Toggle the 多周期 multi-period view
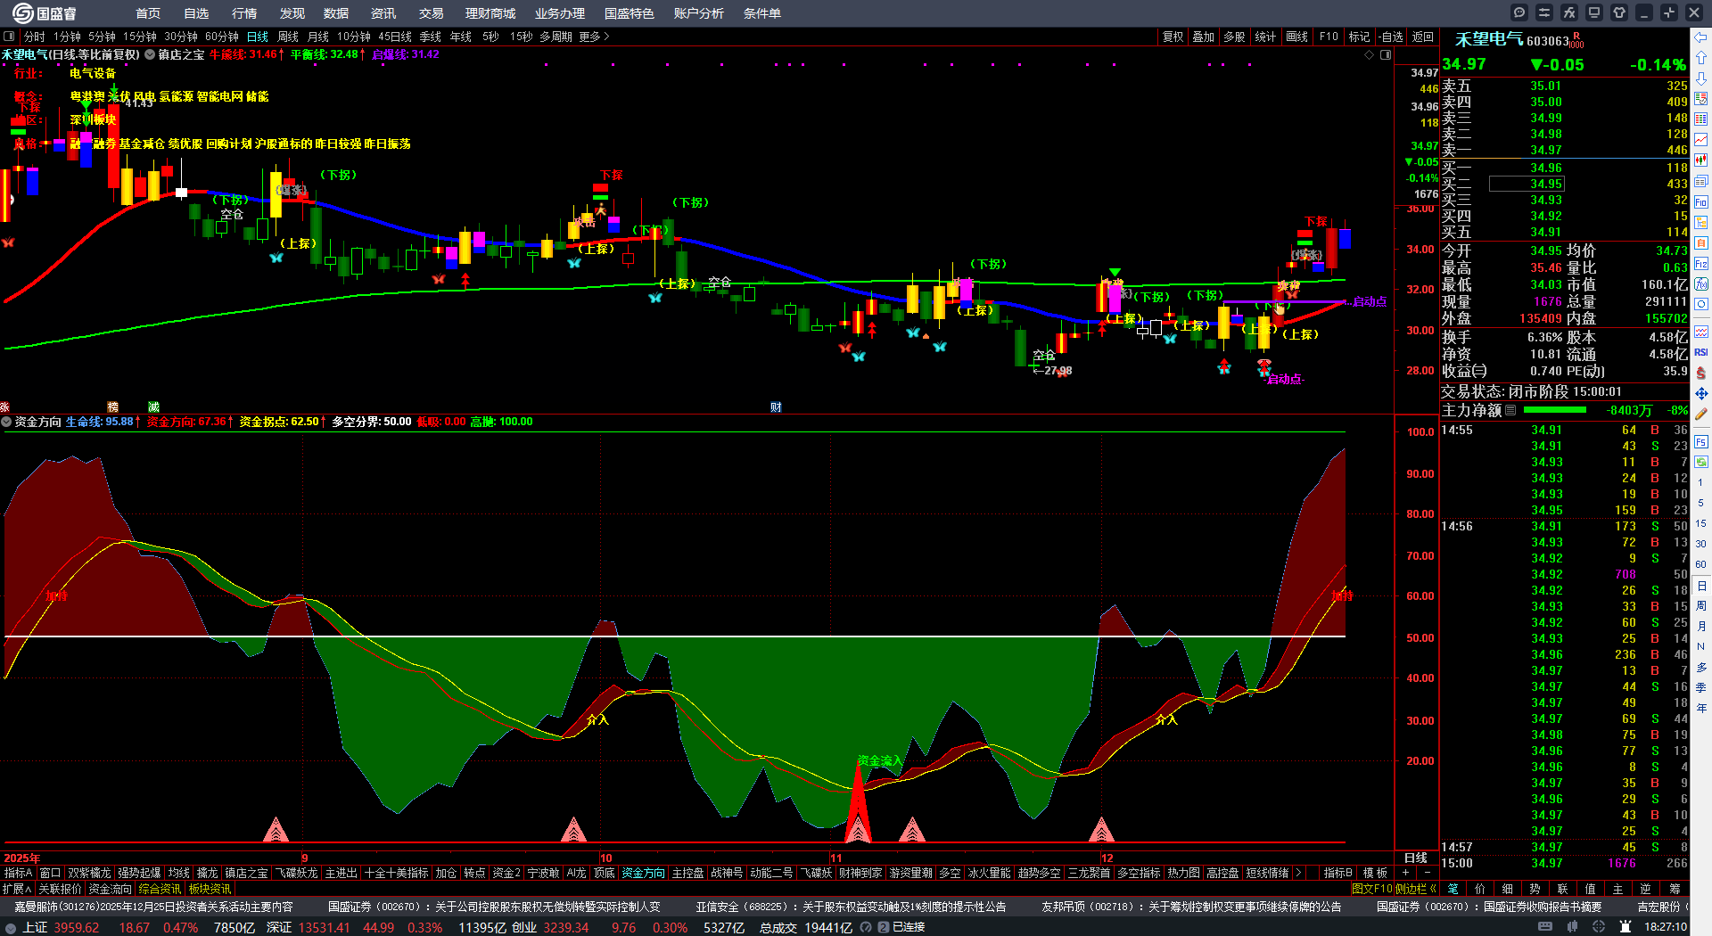Screen dimensions: 1712x936 pyautogui.click(x=556, y=37)
